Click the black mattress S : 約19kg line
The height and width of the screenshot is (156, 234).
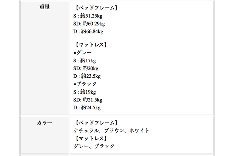point(84,92)
